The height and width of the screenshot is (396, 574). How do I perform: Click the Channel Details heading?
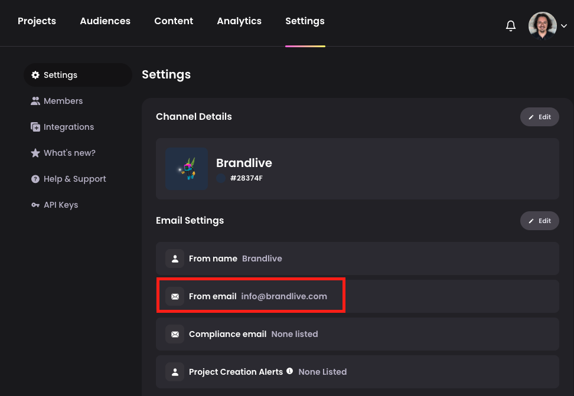194,116
